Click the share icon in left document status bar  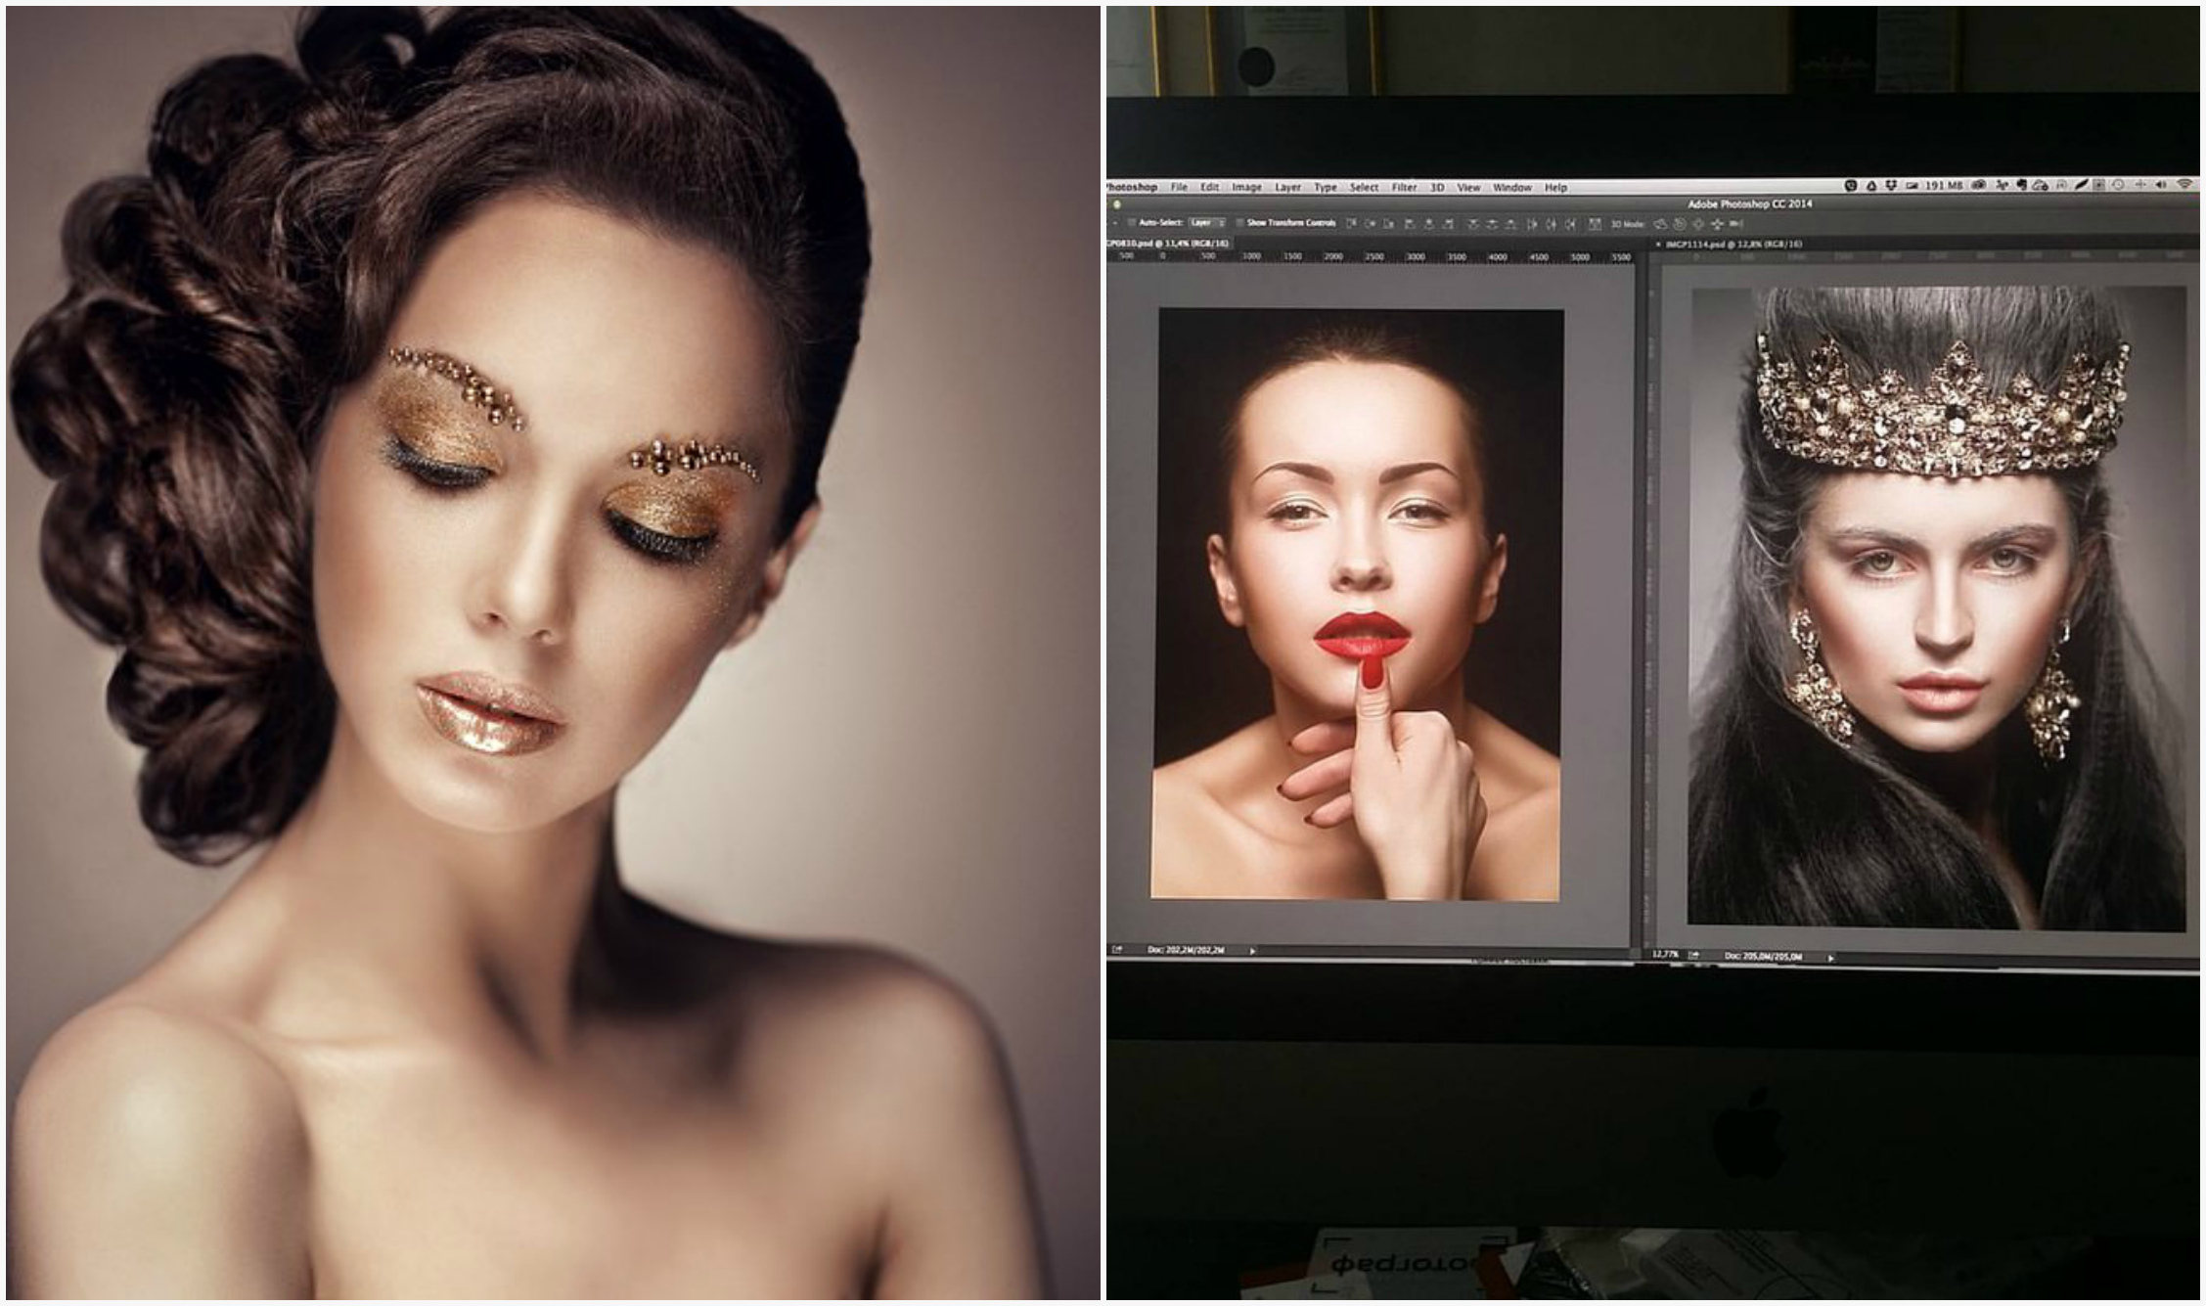1118,950
